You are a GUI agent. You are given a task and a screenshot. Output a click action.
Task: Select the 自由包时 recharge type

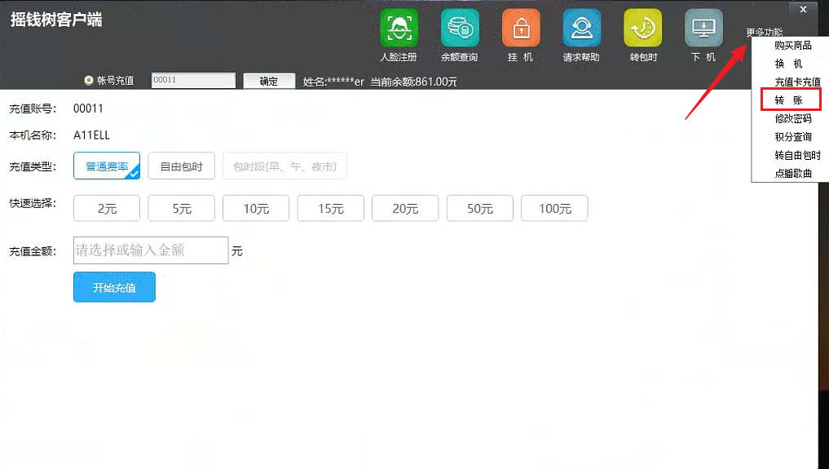181,166
